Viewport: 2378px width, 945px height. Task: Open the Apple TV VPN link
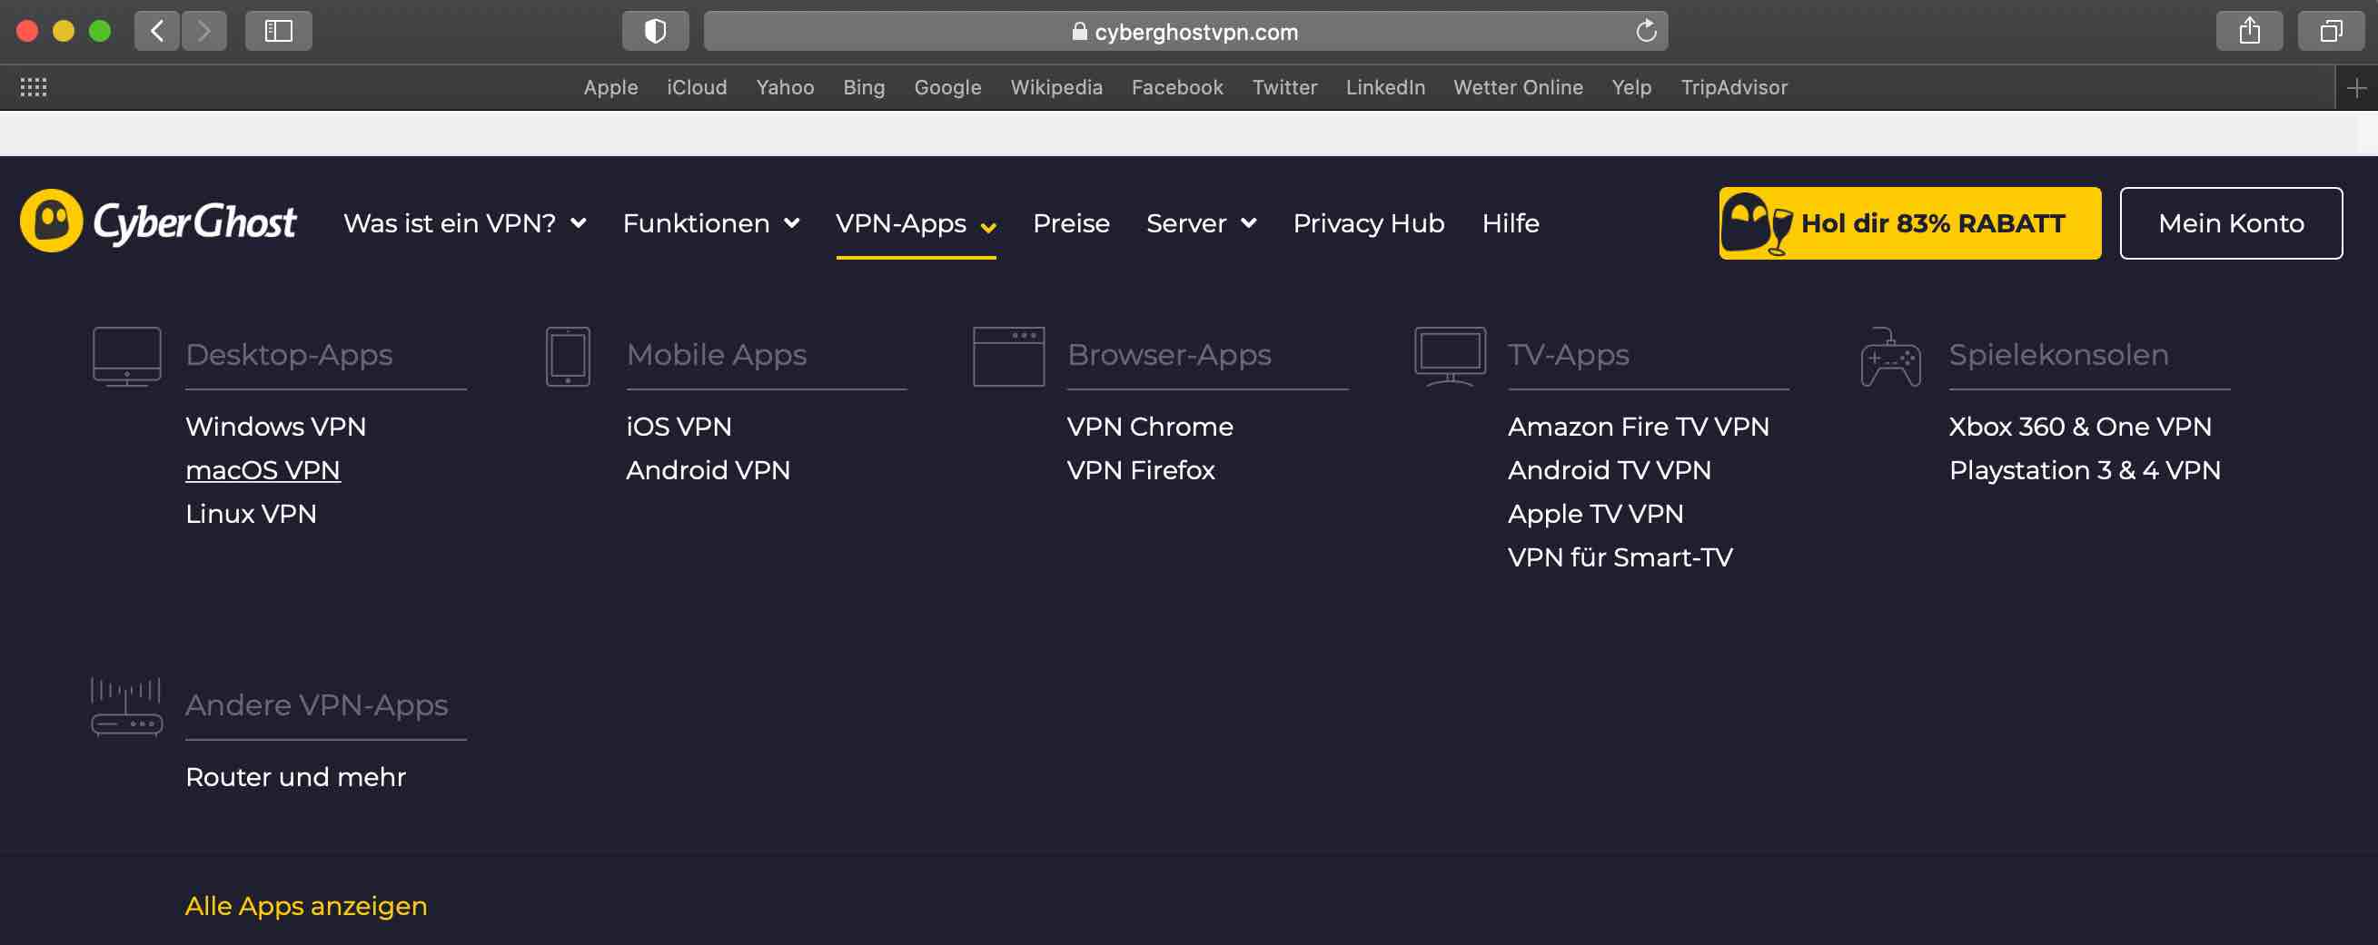pyautogui.click(x=1595, y=513)
